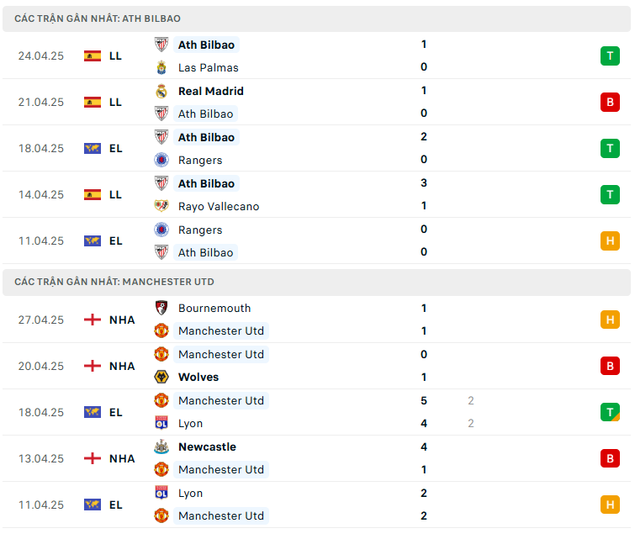Click red B badge for Real Madrid match
The height and width of the screenshot is (539, 635).
pos(609,102)
